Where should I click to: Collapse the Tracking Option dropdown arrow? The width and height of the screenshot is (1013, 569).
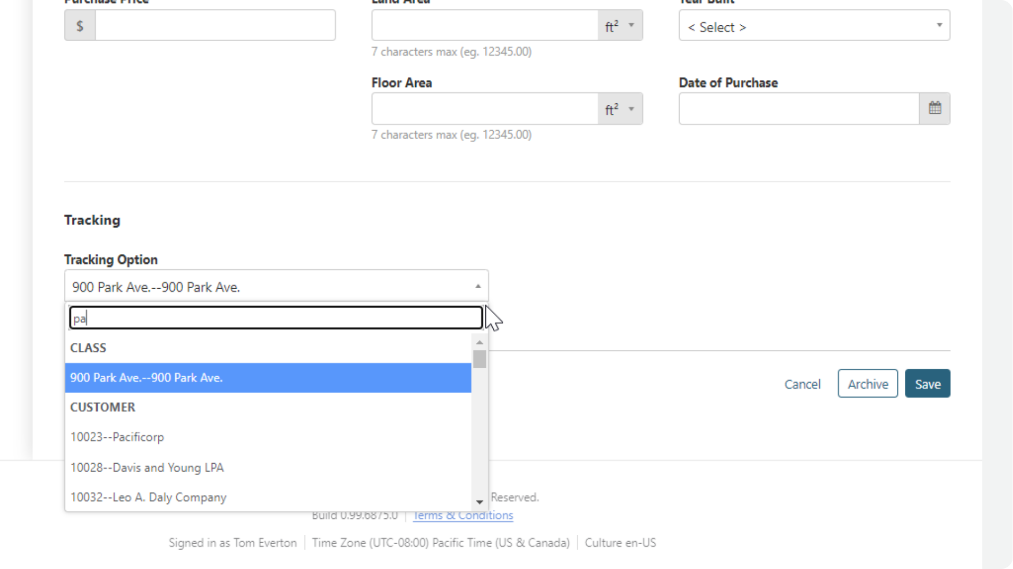(477, 286)
